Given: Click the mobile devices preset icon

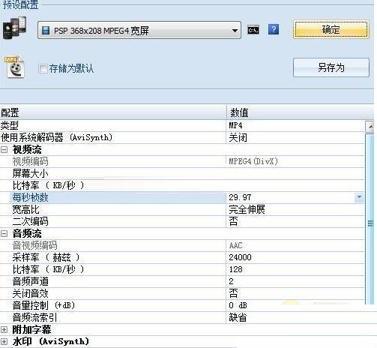Looking at the screenshot, I should (14, 28).
